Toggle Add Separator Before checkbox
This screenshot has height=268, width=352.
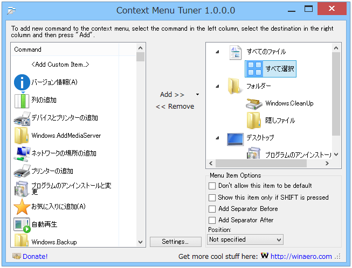(x=212, y=209)
